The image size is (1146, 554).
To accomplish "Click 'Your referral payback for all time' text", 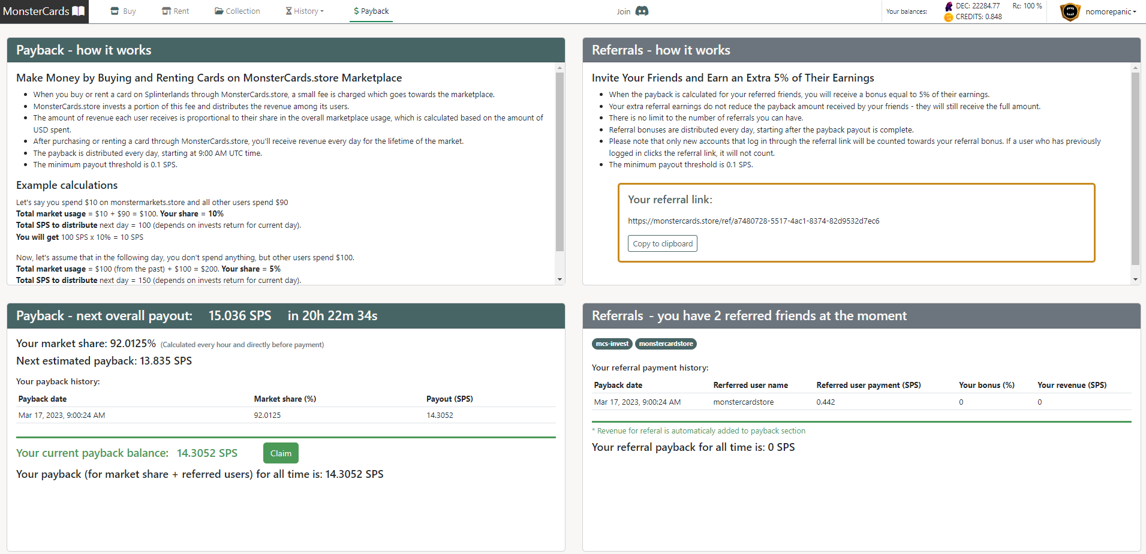I will (x=693, y=447).
